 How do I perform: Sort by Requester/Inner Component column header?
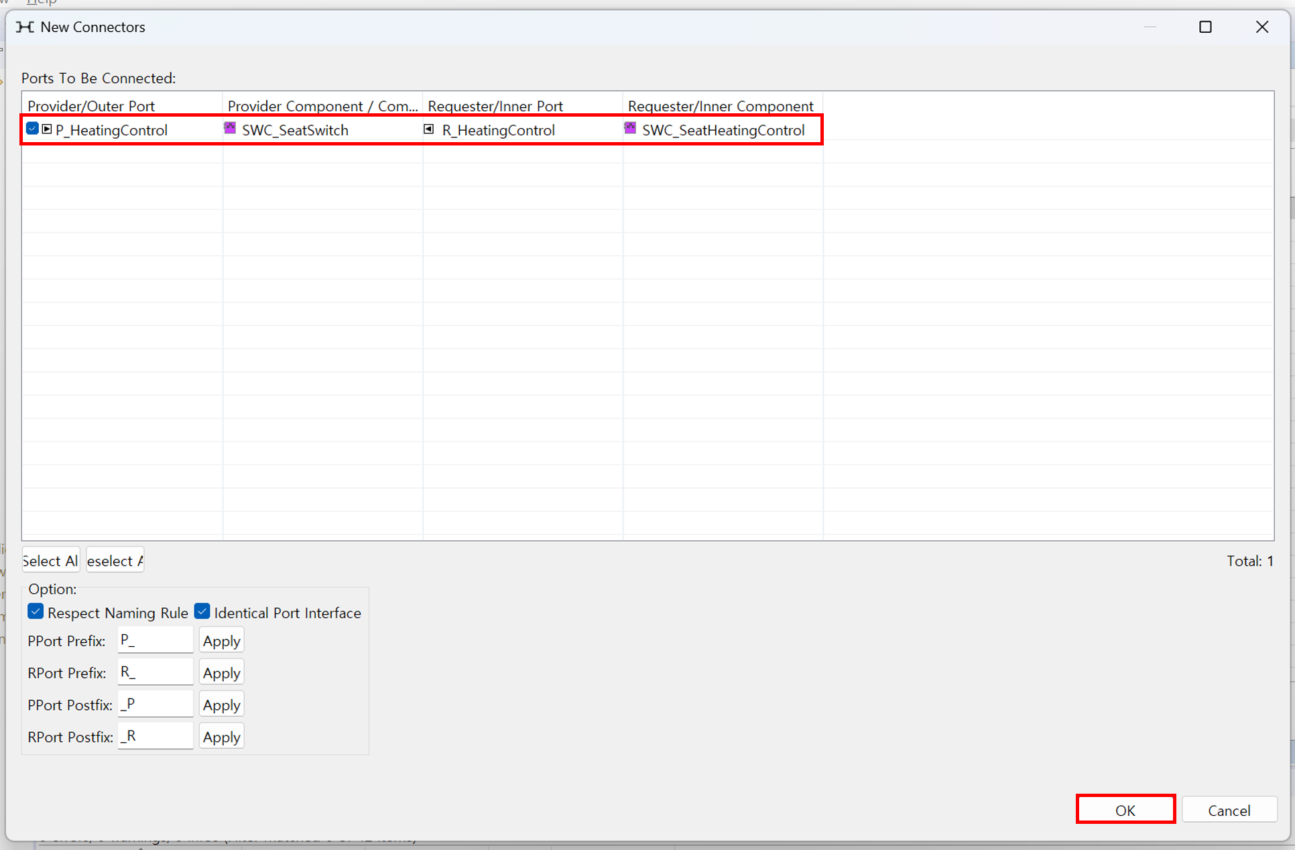[x=721, y=106]
